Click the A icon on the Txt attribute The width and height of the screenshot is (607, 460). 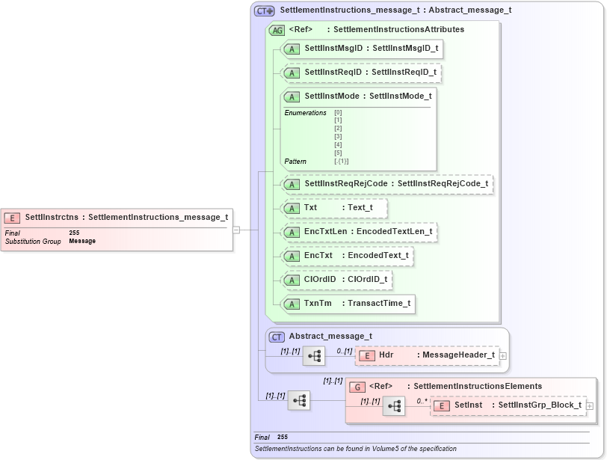pyautogui.click(x=291, y=208)
